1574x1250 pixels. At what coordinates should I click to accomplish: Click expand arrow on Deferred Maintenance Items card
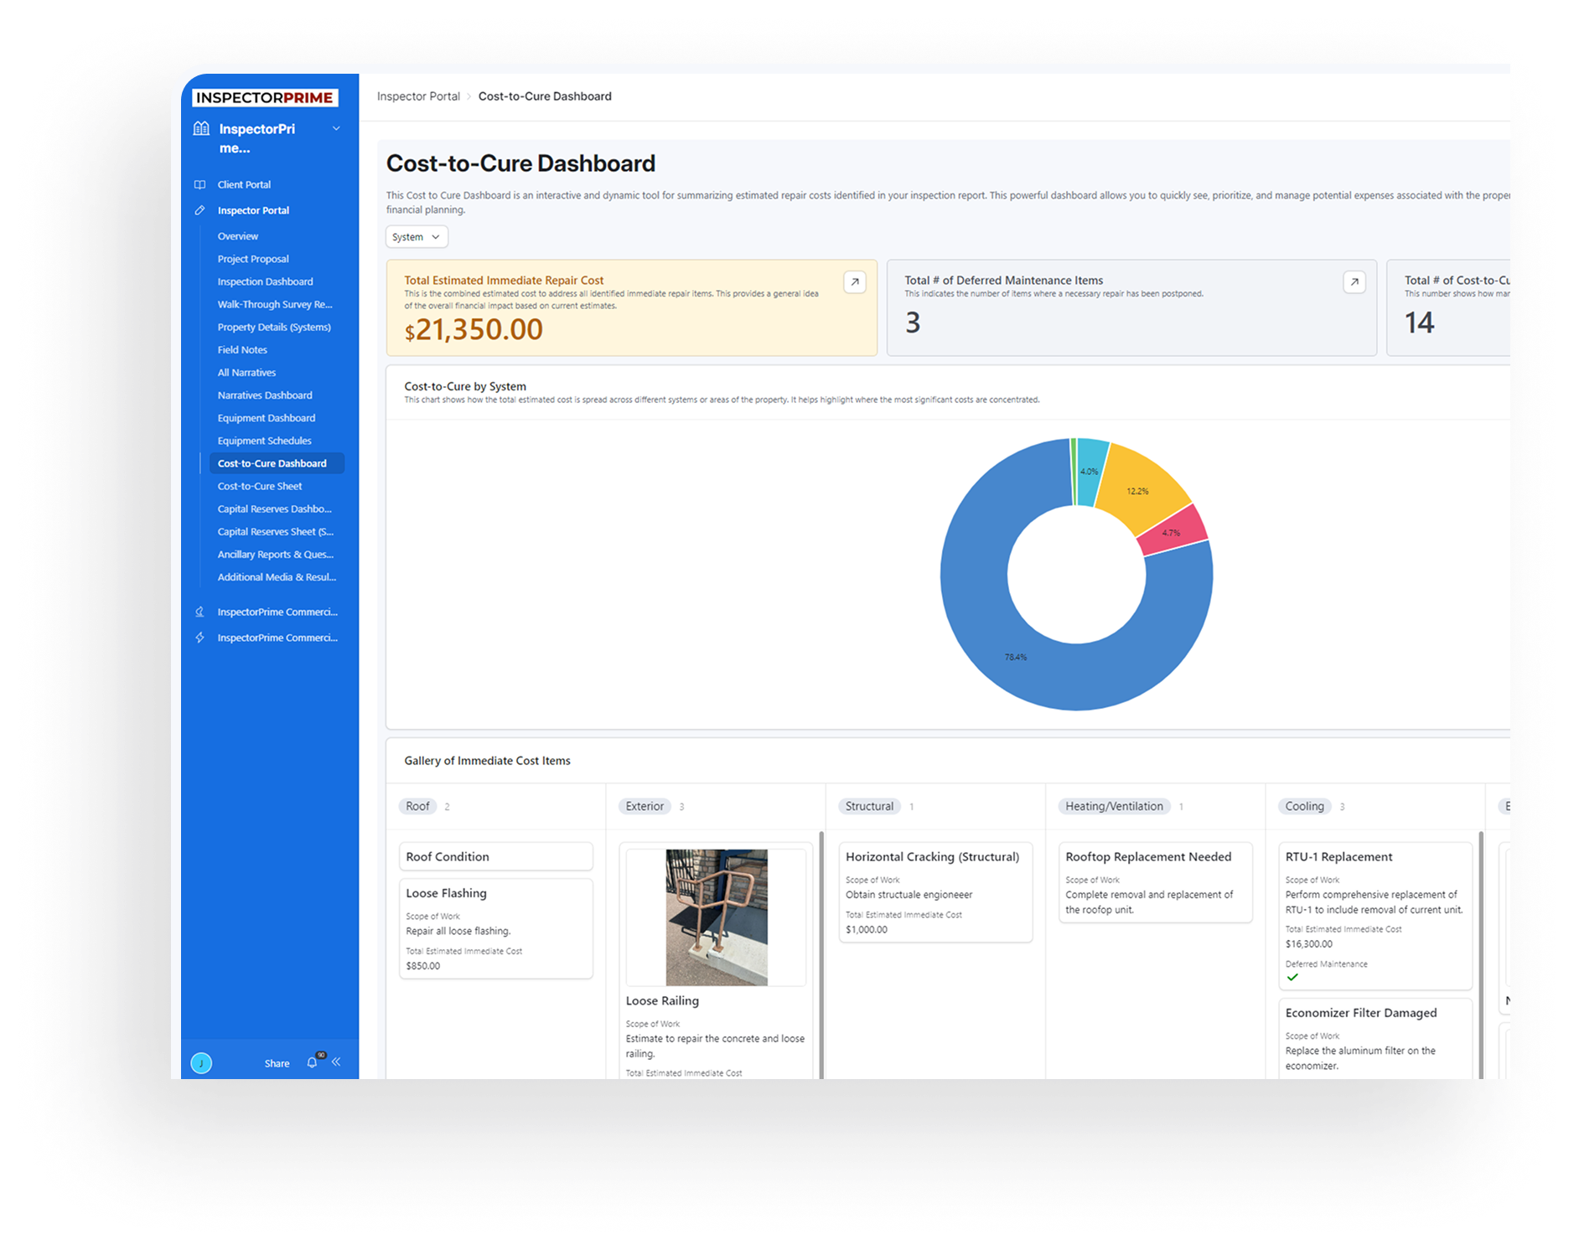pos(1354,282)
